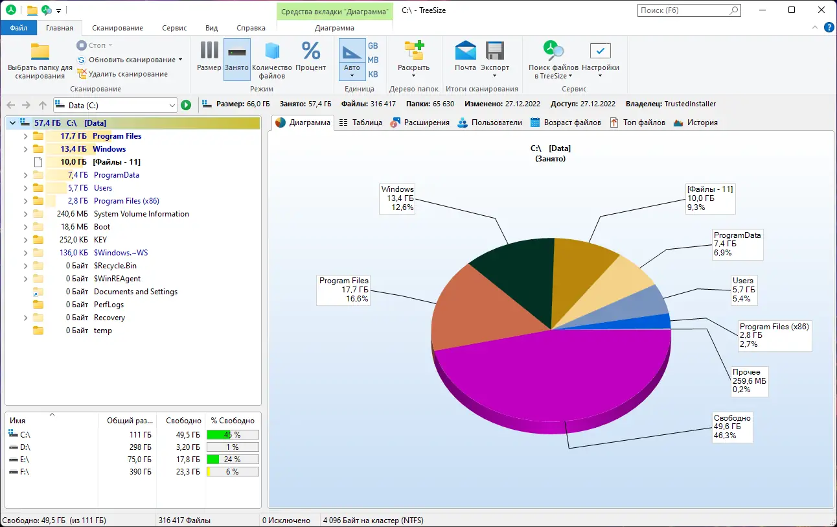
Task: Click the green start scan button
Action: [x=186, y=105]
